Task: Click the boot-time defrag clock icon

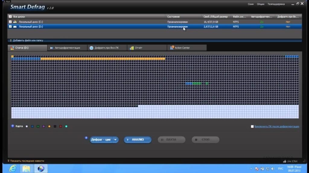Action: [x=91, y=48]
